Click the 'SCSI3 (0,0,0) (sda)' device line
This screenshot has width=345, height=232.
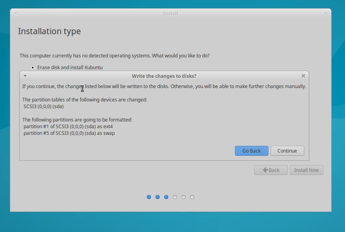(x=44, y=107)
